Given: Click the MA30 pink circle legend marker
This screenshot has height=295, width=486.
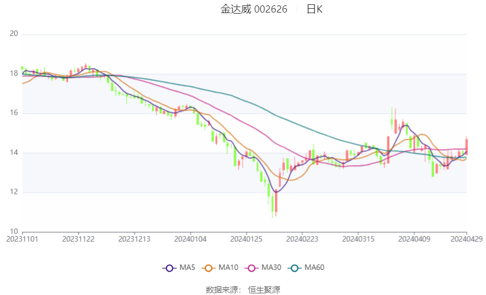Looking at the screenshot, I should (x=251, y=268).
